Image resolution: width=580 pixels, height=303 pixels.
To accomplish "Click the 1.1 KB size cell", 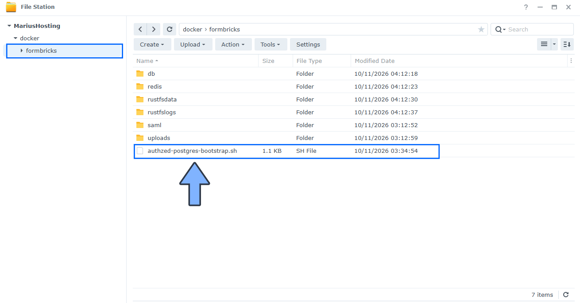I will 272,151.
